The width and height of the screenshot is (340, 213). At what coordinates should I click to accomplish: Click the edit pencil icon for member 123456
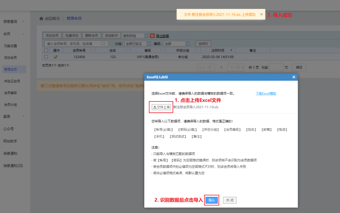pos(56,57)
